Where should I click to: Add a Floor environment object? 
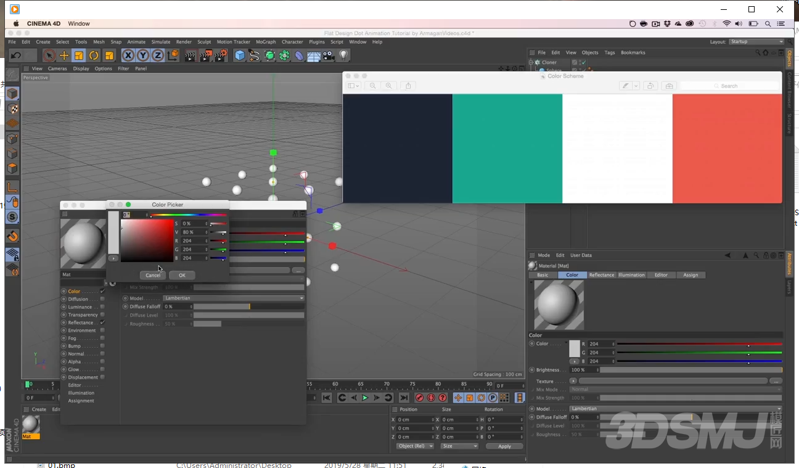[x=314, y=55]
